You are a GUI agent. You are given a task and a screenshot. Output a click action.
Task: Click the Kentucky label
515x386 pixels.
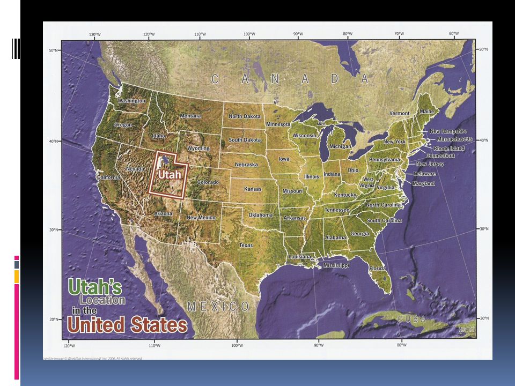click(345, 195)
